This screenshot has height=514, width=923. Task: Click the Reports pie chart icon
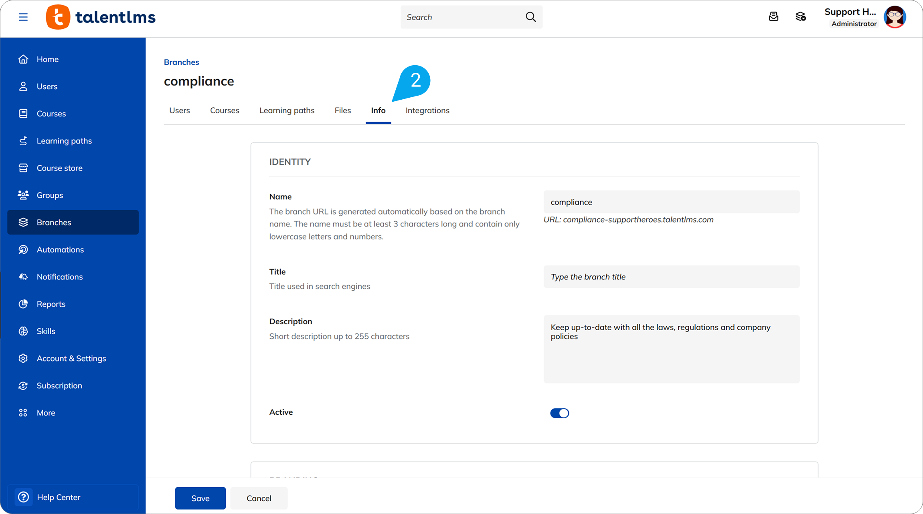pyautogui.click(x=23, y=304)
